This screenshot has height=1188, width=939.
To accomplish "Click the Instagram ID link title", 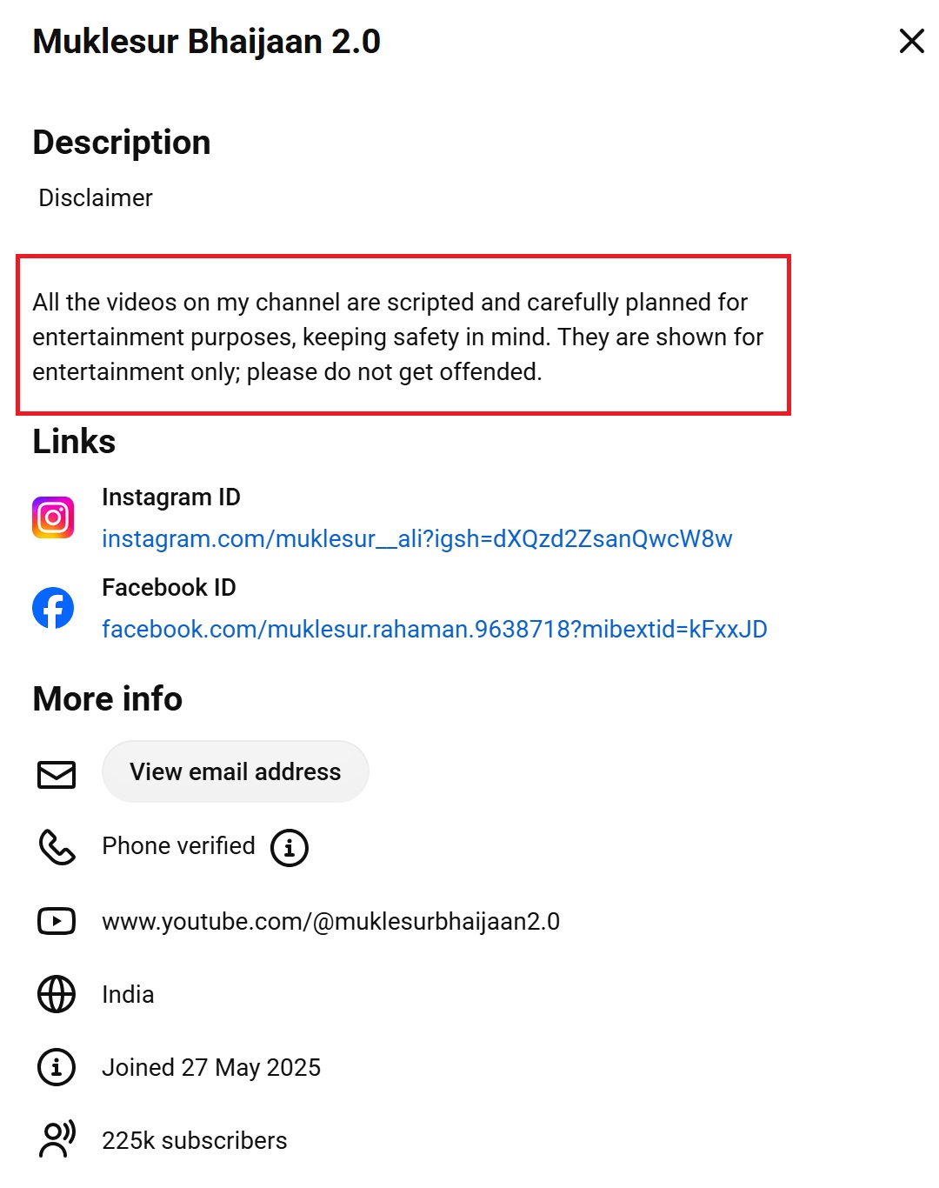I will tap(170, 497).
